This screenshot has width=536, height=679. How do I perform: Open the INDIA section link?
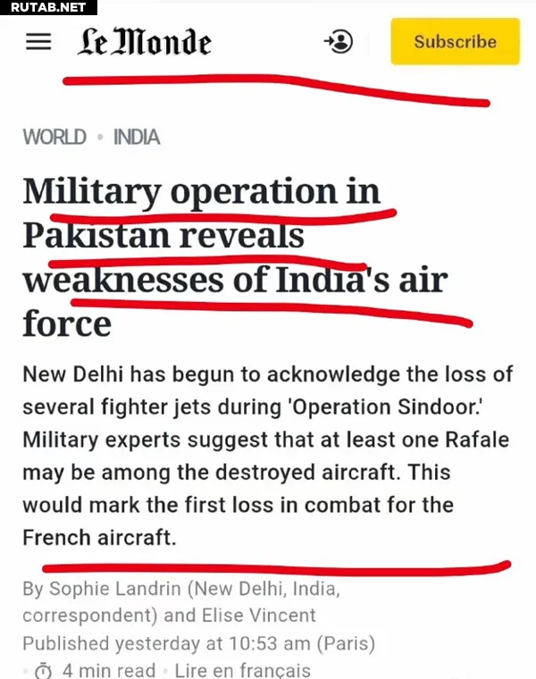tap(137, 138)
